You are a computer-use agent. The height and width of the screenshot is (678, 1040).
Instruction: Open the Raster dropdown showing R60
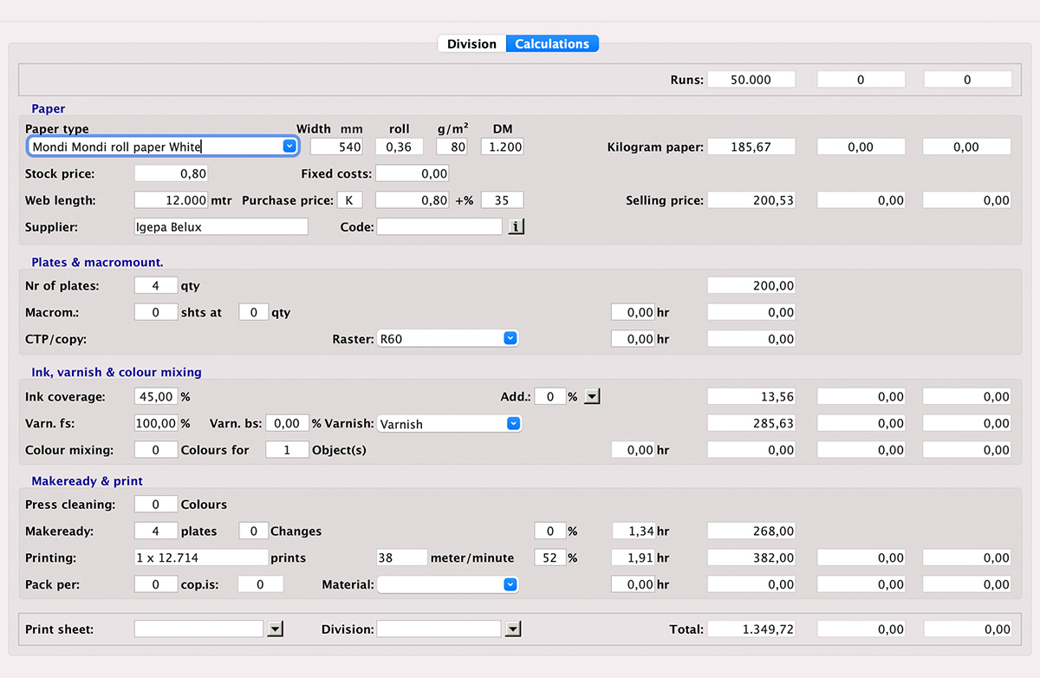pos(510,338)
